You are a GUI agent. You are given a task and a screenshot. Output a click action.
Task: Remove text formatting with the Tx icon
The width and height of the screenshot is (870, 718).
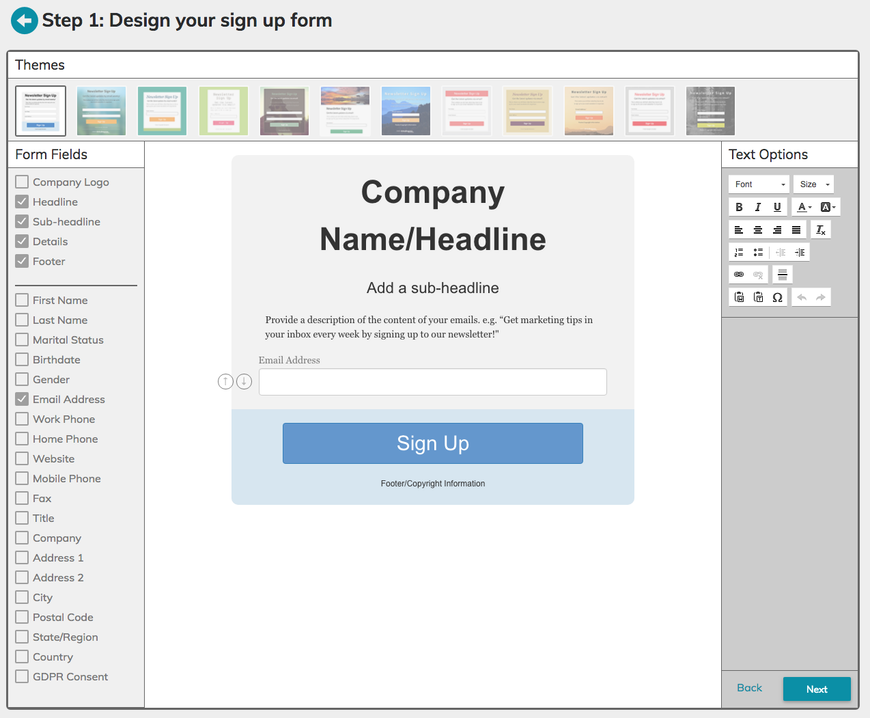click(820, 229)
